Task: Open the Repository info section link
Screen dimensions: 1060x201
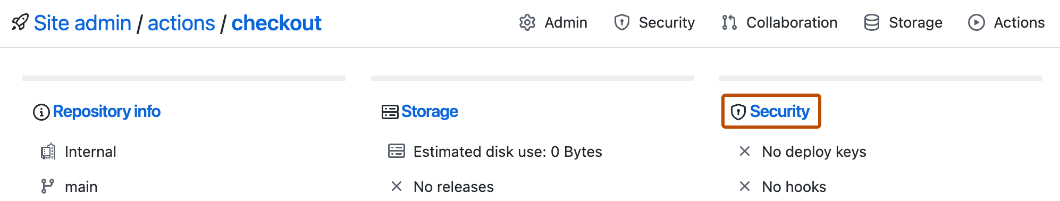Action: click(x=107, y=112)
